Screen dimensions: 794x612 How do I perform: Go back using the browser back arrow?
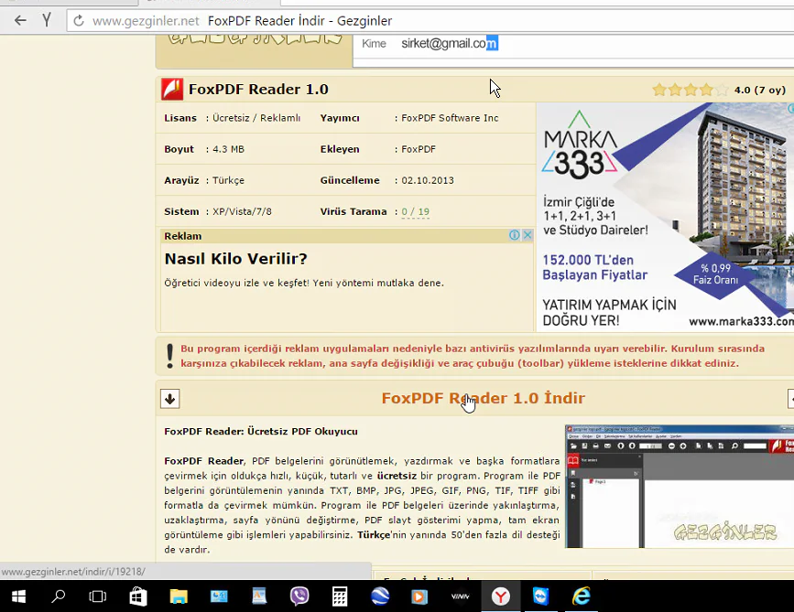(x=20, y=21)
